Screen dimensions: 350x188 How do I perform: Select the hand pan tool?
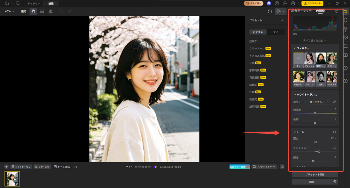click(x=33, y=11)
